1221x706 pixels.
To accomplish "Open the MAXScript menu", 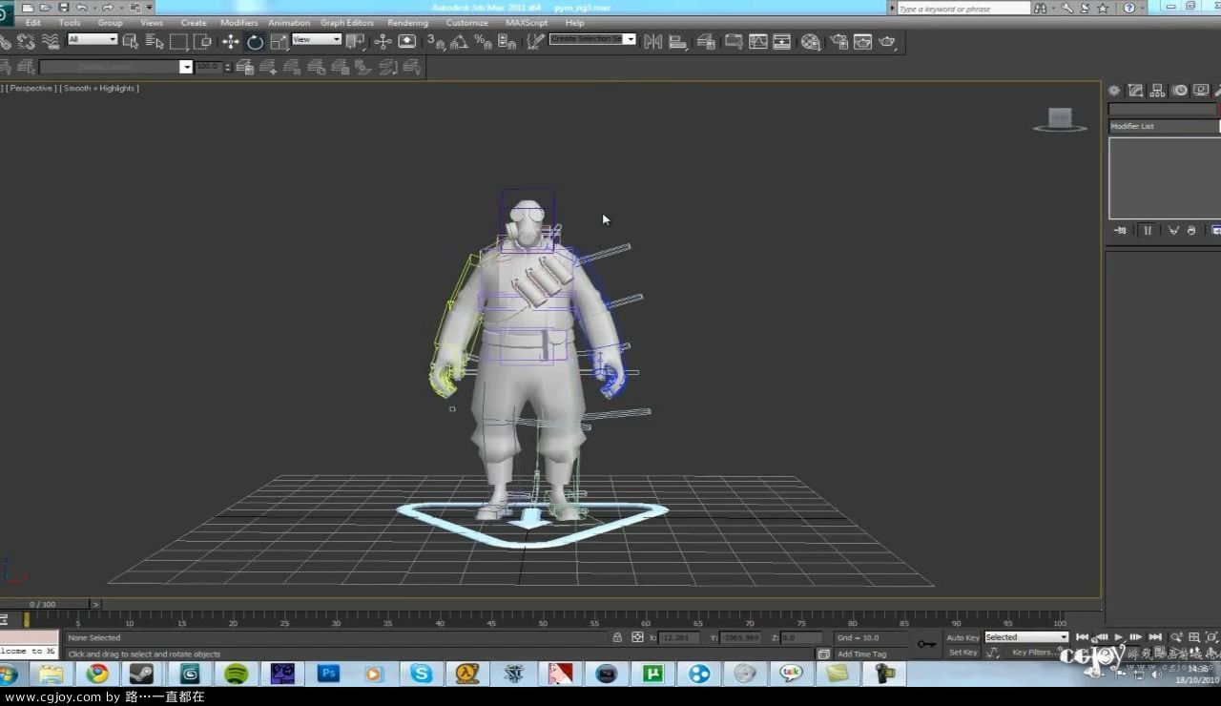I will tap(527, 23).
